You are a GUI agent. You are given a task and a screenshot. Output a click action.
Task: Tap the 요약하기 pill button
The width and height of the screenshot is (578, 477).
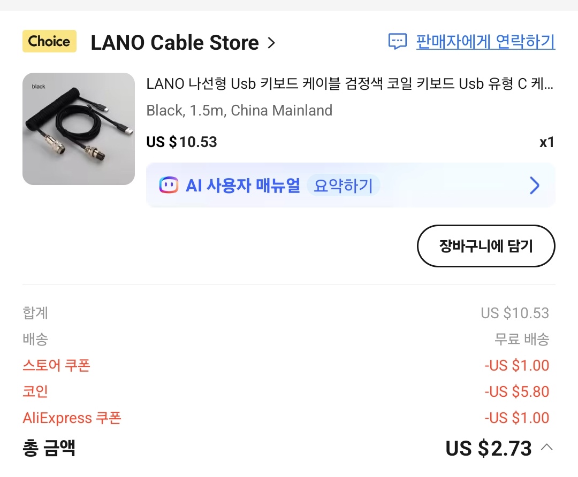pyautogui.click(x=343, y=186)
